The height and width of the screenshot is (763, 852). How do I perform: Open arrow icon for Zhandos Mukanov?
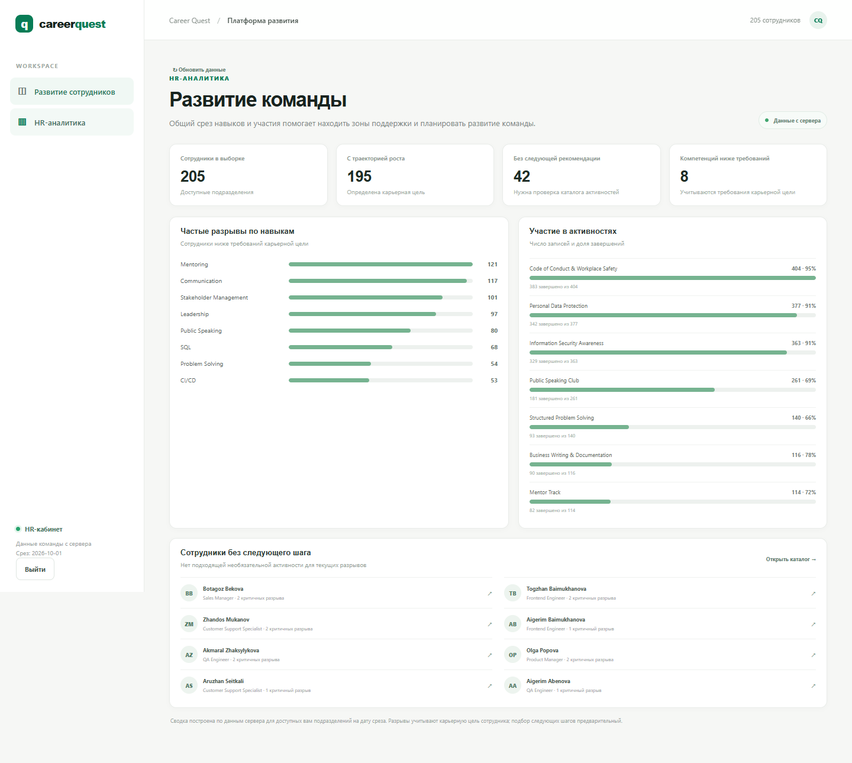[489, 624]
